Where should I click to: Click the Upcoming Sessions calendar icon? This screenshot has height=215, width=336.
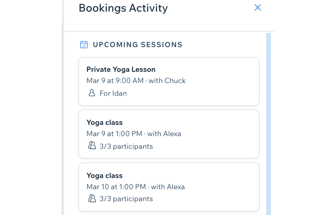pos(84,45)
